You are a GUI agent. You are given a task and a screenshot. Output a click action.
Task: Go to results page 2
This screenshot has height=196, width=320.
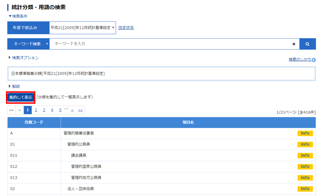click(x=36, y=110)
